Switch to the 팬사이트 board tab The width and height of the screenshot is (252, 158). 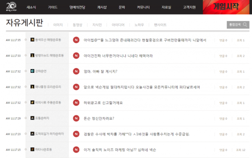(160, 25)
